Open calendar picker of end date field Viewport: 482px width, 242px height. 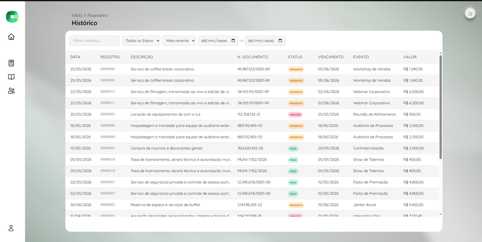[x=280, y=41]
